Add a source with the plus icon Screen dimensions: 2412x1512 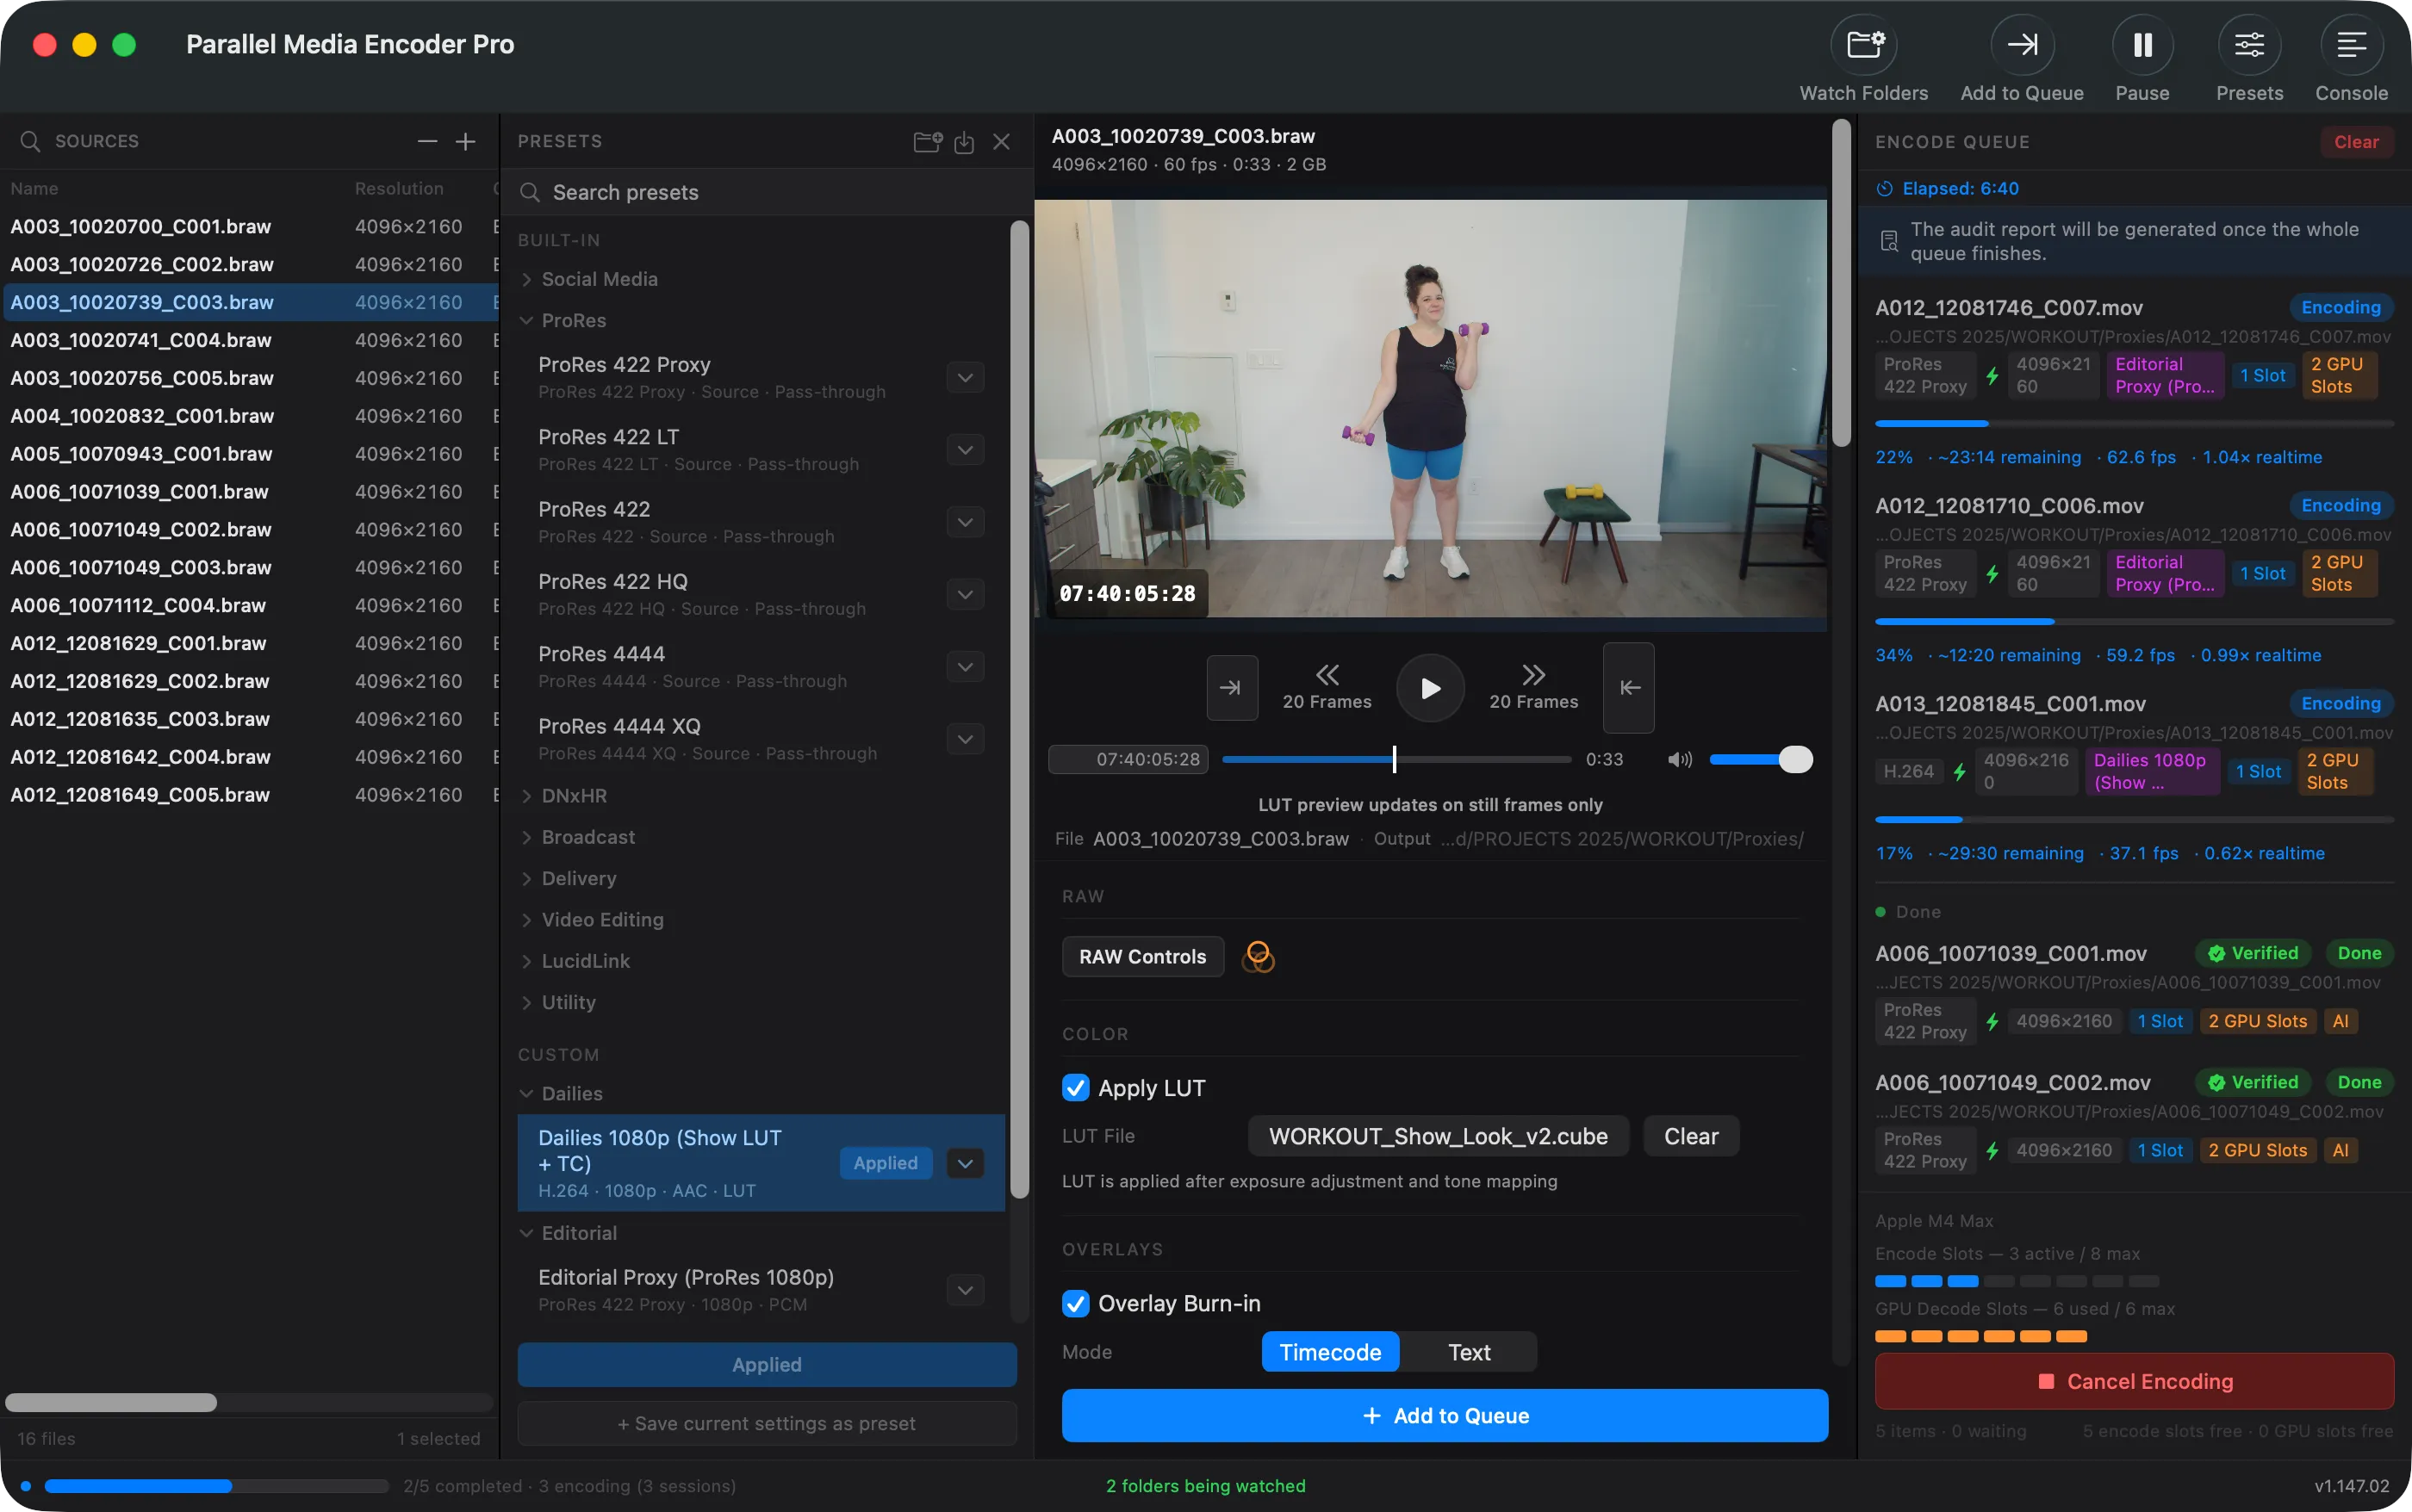point(465,141)
